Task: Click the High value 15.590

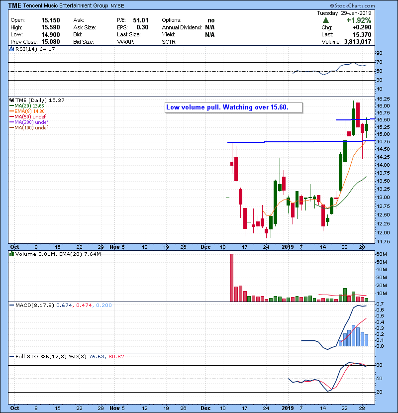Action: click(51, 27)
